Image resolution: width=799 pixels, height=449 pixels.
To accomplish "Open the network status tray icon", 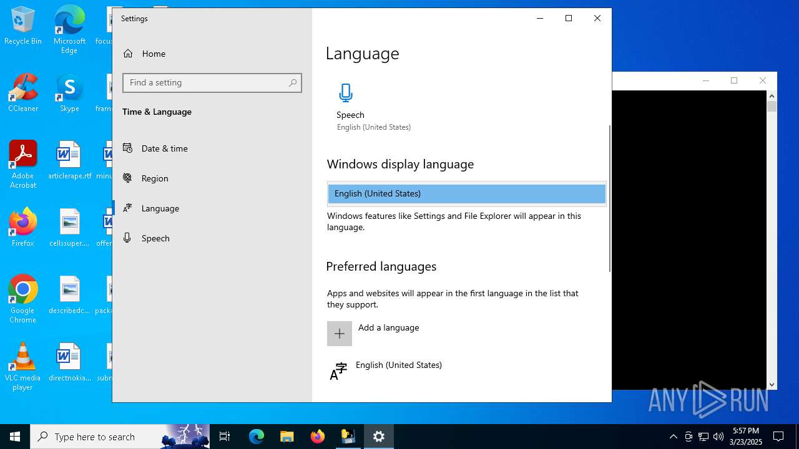I will point(703,437).
